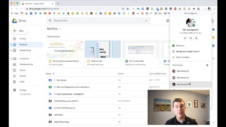Open Apps bookmarks shortcut
This screenshot has width=226, height=127.
tap(15, 13)
